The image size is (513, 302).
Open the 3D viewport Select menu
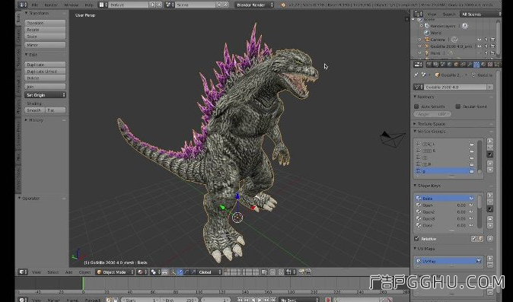[53, 272]
